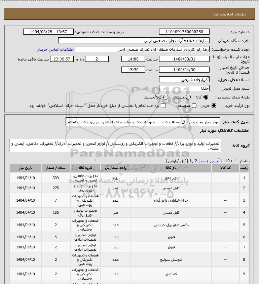
Task: Click the تعداد / مقدار column header
Action: coord(55,168)
